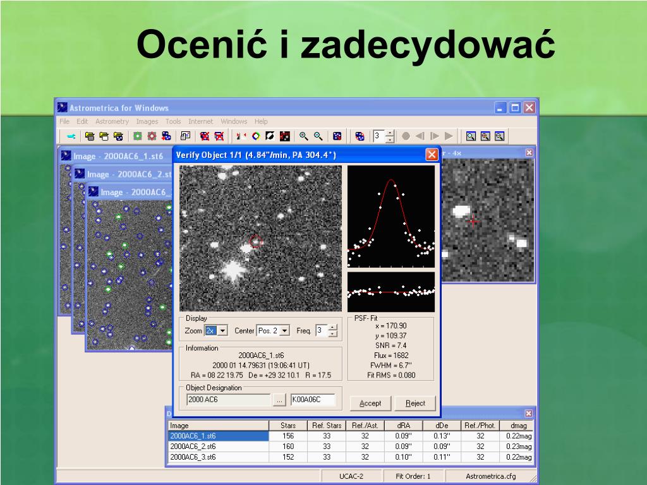The width and height of the screenshot is (647, 485).
Task: Open the File menu
Action: click(x=64, y=121)
